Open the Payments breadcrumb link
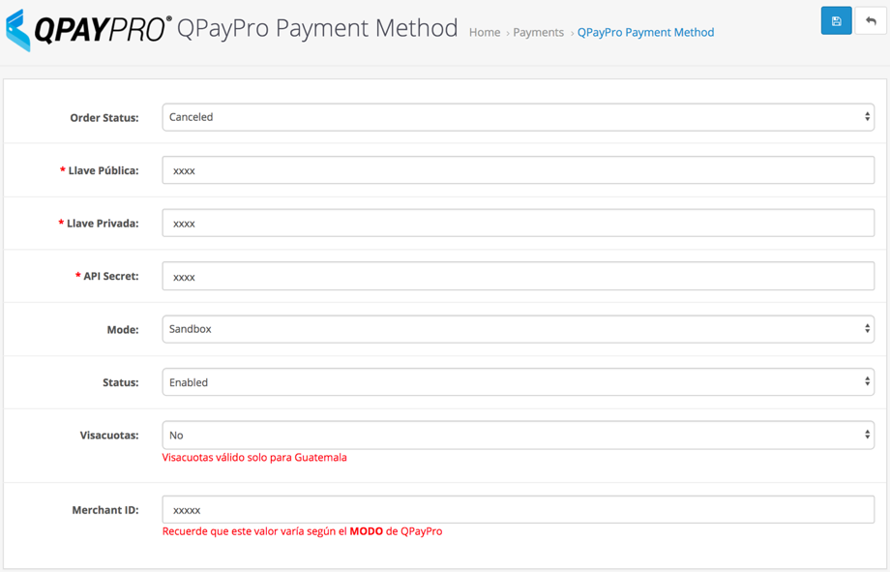The image size is (890, 572). coord(538,32)
